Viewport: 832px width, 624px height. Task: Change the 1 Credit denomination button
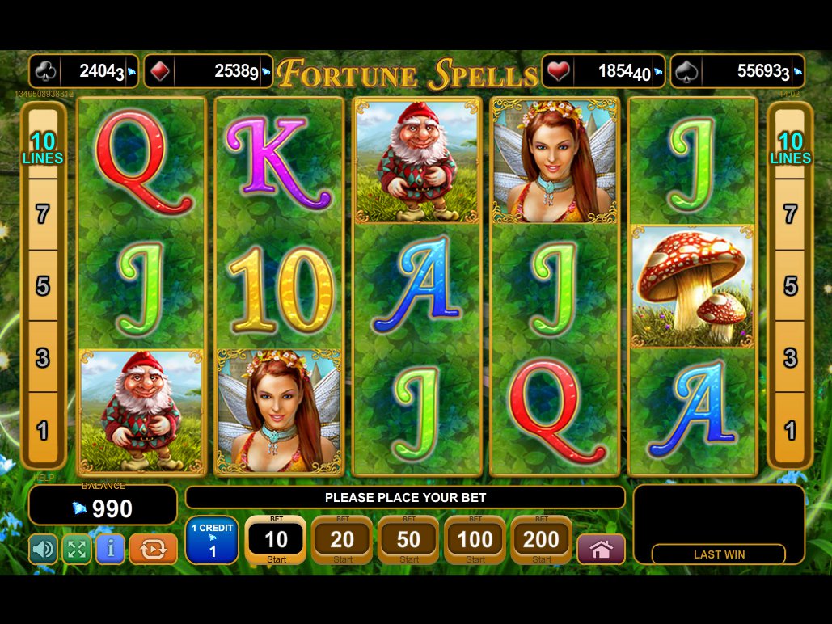tap(212, 540)
